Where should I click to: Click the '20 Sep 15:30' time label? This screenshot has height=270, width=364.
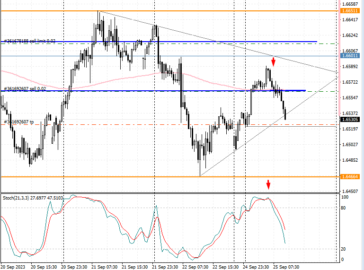click(44, 267)
